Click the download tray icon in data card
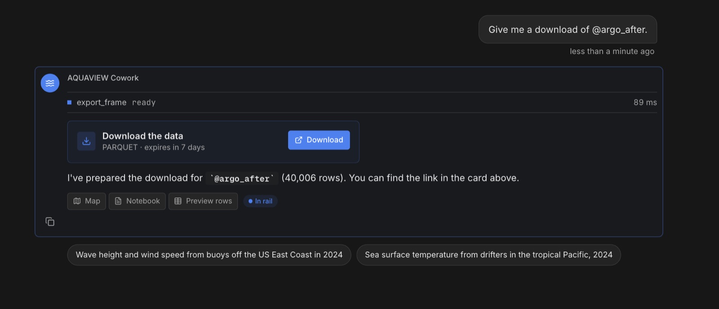 86,141
